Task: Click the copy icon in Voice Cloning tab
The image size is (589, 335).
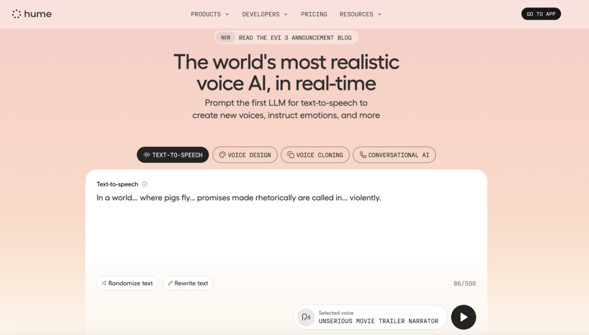Action: (291, 155)
